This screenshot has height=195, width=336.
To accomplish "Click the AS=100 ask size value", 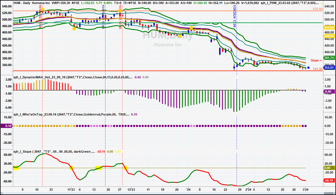I will 186,3.
